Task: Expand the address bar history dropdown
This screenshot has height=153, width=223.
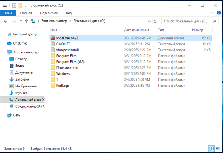Action: (x=149, y=21)
